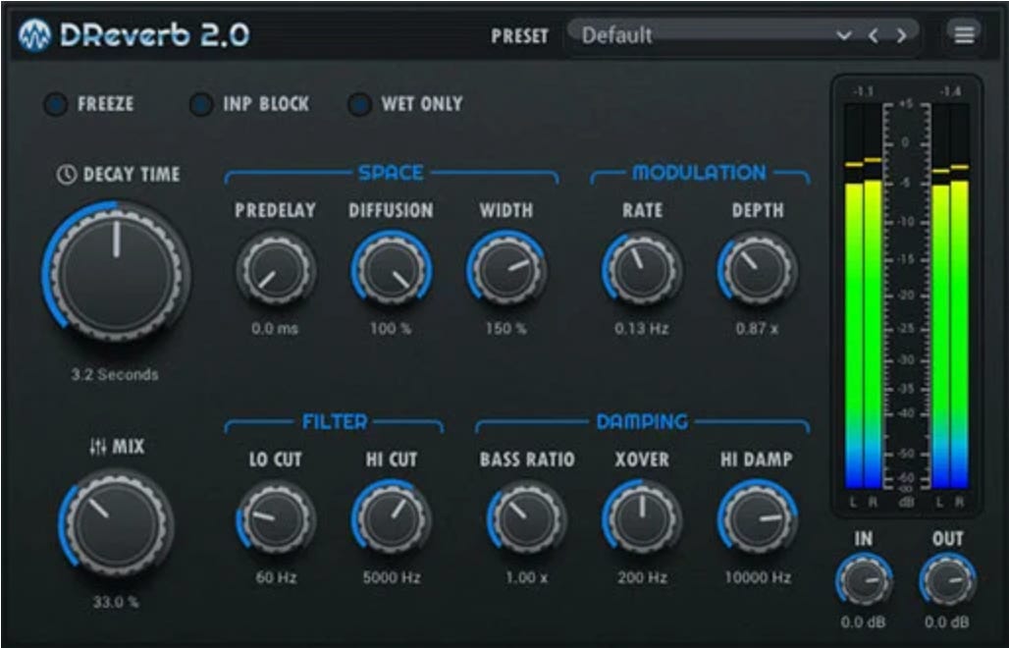Viewport: 1009px width, 648px height.
Task: Click the DReverb 2.0 title text
Action: (x=154, y=34)
